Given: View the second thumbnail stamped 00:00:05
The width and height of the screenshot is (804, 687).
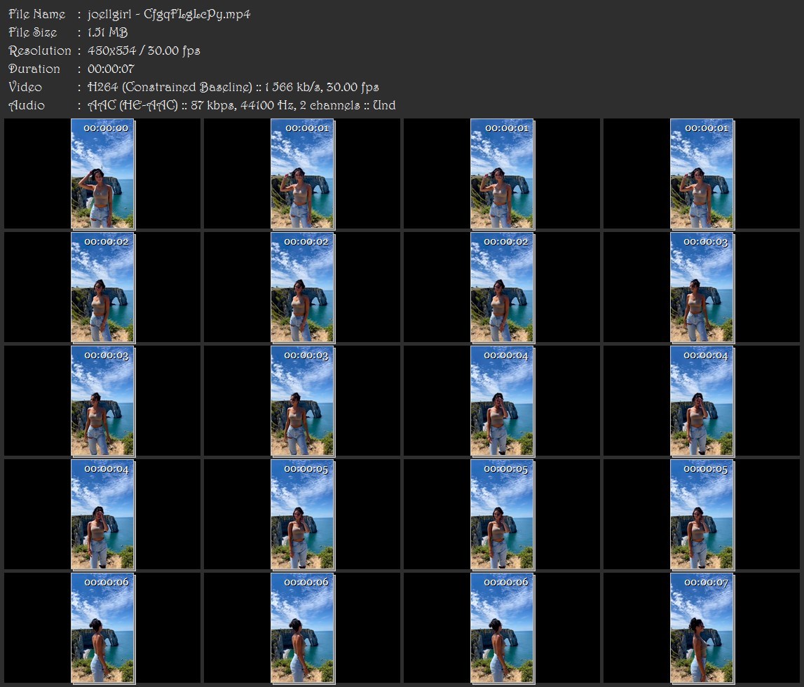Looking at the screenshot, I should 502,515.
